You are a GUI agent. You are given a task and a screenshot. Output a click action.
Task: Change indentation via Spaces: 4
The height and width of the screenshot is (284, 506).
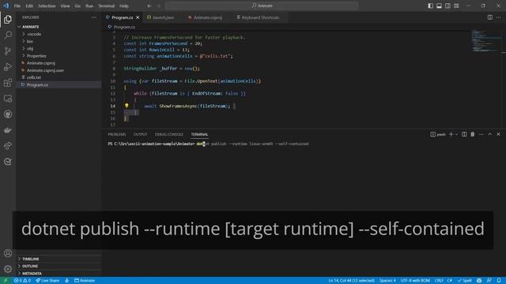(387, 281)
